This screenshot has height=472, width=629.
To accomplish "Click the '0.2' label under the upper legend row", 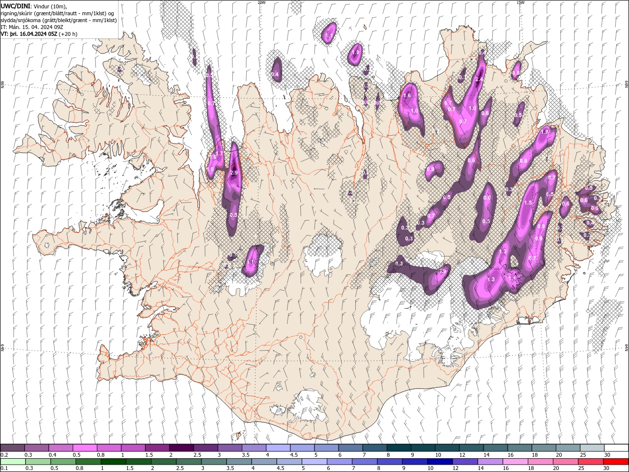I will click(x=4, y=455).
